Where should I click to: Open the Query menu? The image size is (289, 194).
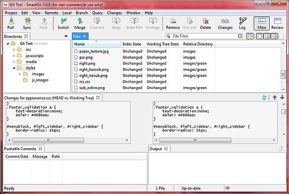click(97, 13)
